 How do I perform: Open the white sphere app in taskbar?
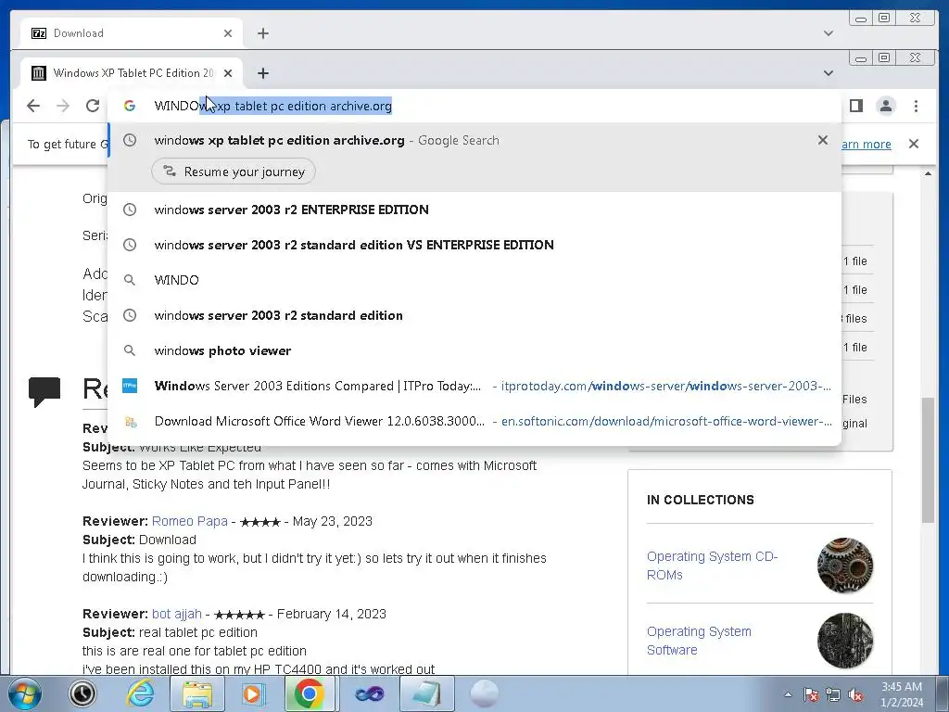[x=484, y=693]
